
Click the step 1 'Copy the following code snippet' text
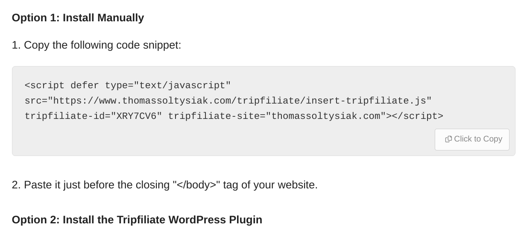point(102,45)
